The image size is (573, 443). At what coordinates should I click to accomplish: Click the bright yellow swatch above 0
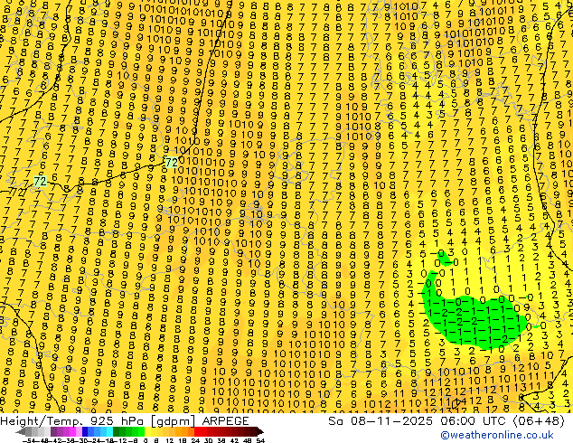147,431
